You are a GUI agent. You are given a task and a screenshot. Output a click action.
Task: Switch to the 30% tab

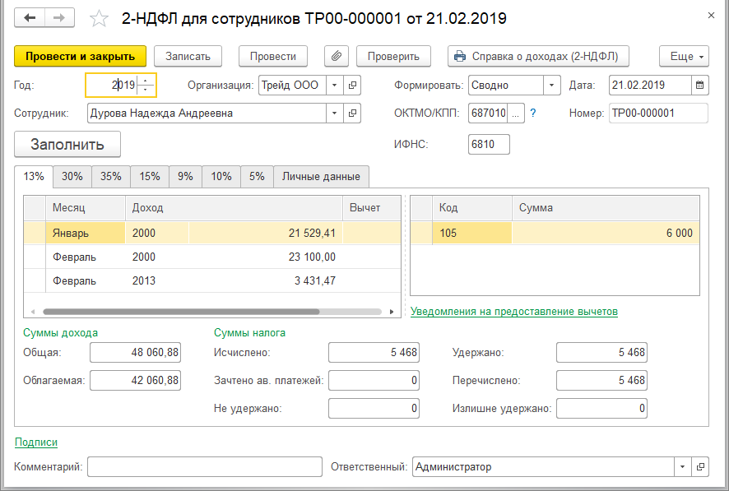[x=72, y=176]
